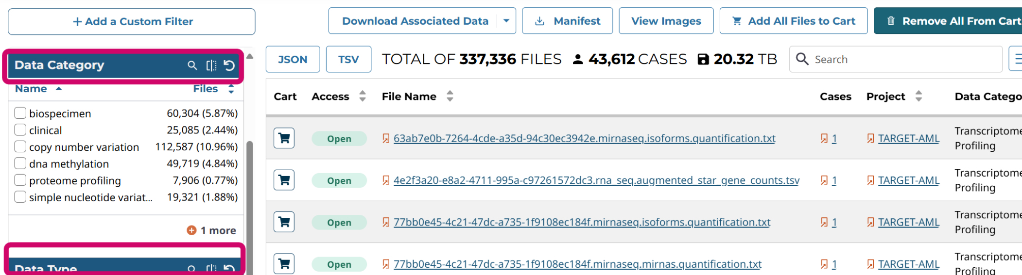Click Add a Custom Filter button
1022x275 pixels.
132,21
